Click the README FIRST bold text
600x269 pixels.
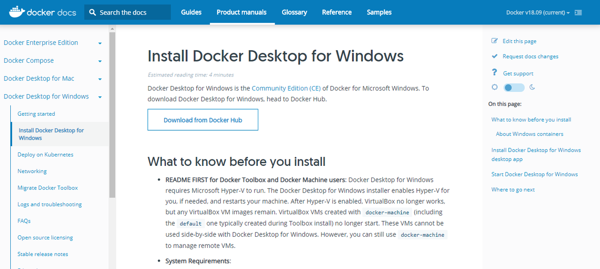coord(255,180)
